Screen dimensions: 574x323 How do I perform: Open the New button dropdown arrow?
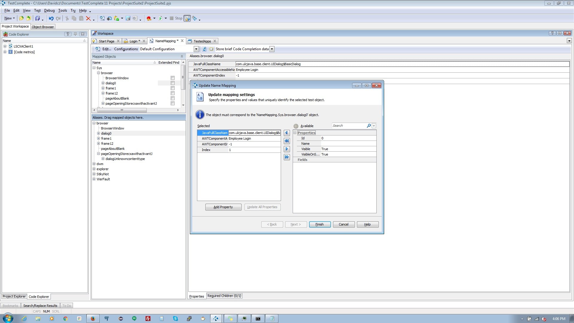pyautogui.click(x=14, y=18)
